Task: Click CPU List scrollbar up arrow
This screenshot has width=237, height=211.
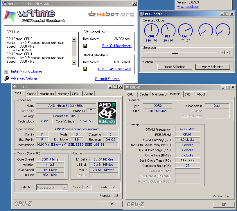Action: 74,39
